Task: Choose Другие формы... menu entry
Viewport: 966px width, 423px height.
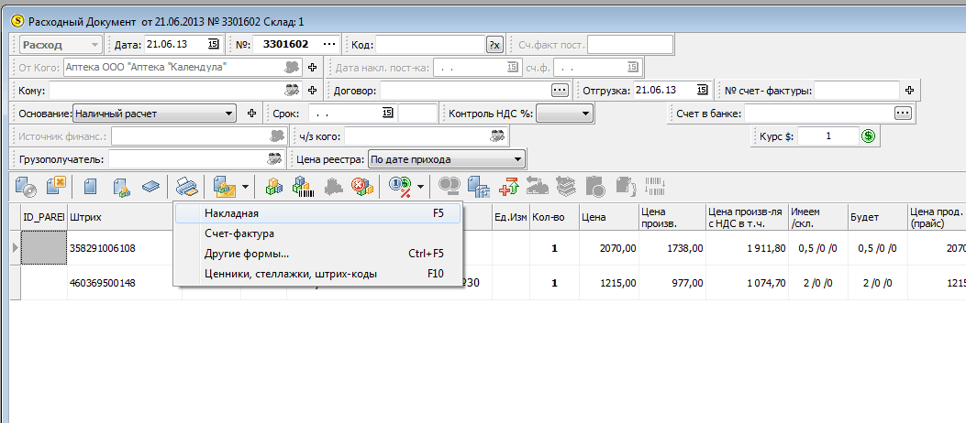Action: [318, 254]
